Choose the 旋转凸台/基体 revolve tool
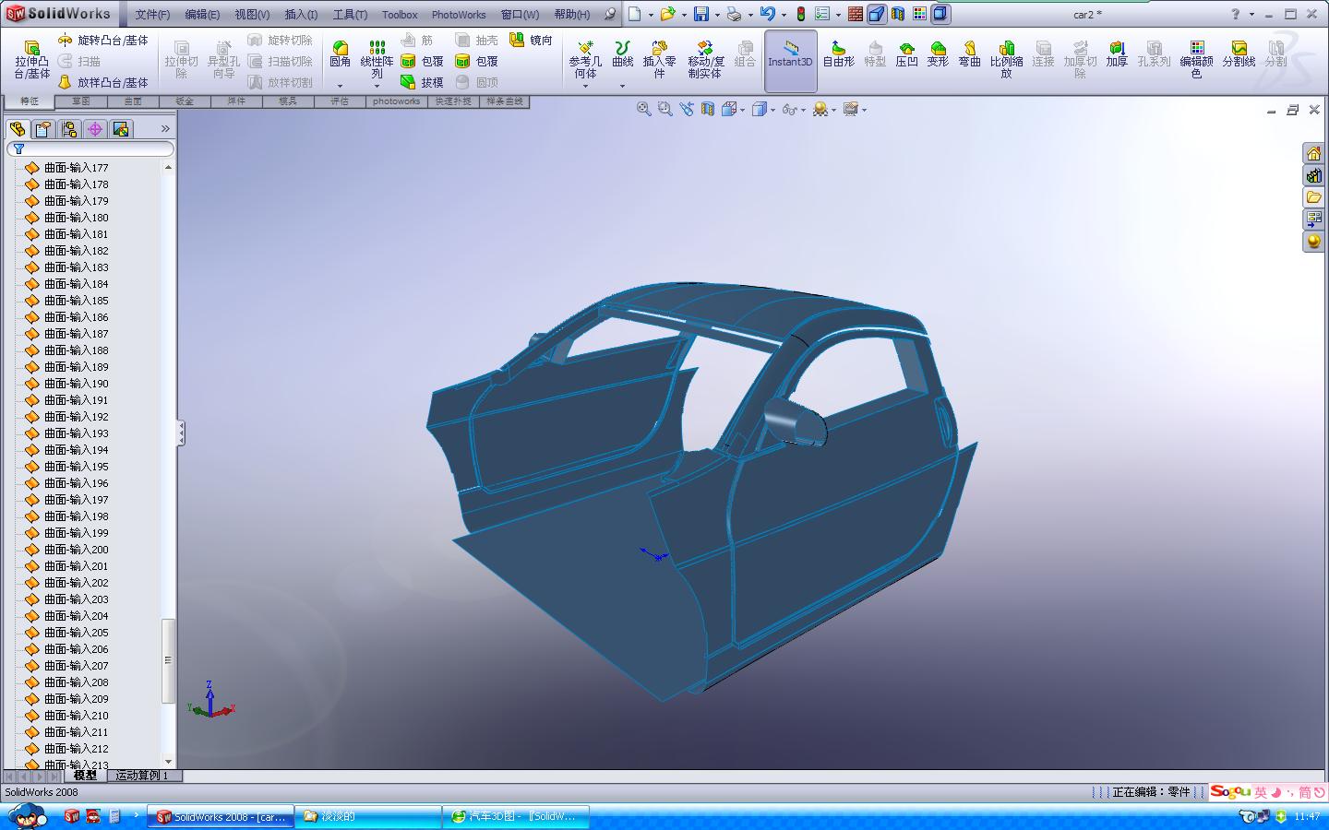This screenshot has width=1329, height=830. 102,41
